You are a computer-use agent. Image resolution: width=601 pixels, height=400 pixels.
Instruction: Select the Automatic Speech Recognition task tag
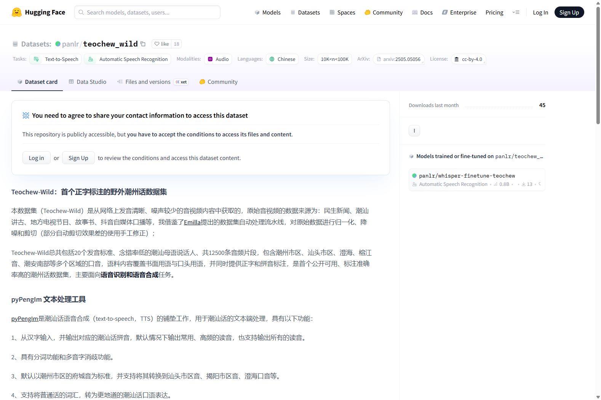tap(128, 59)
